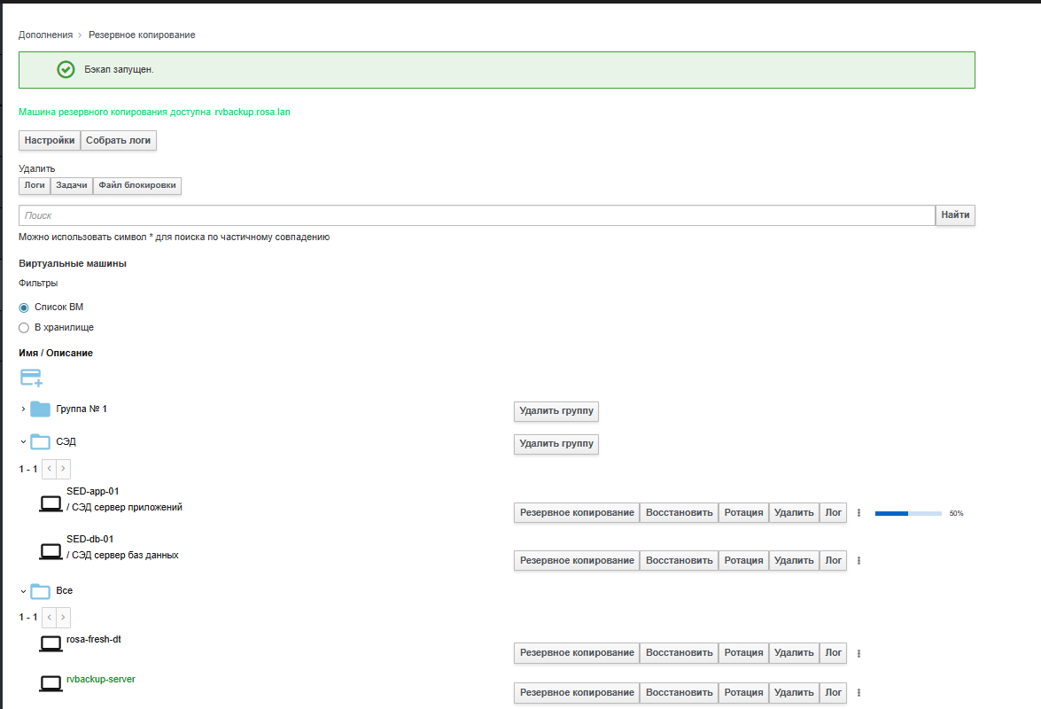This screenshot has height=709, width=1041.
Task: Click the Все folder icon
Action: (40, 591)
